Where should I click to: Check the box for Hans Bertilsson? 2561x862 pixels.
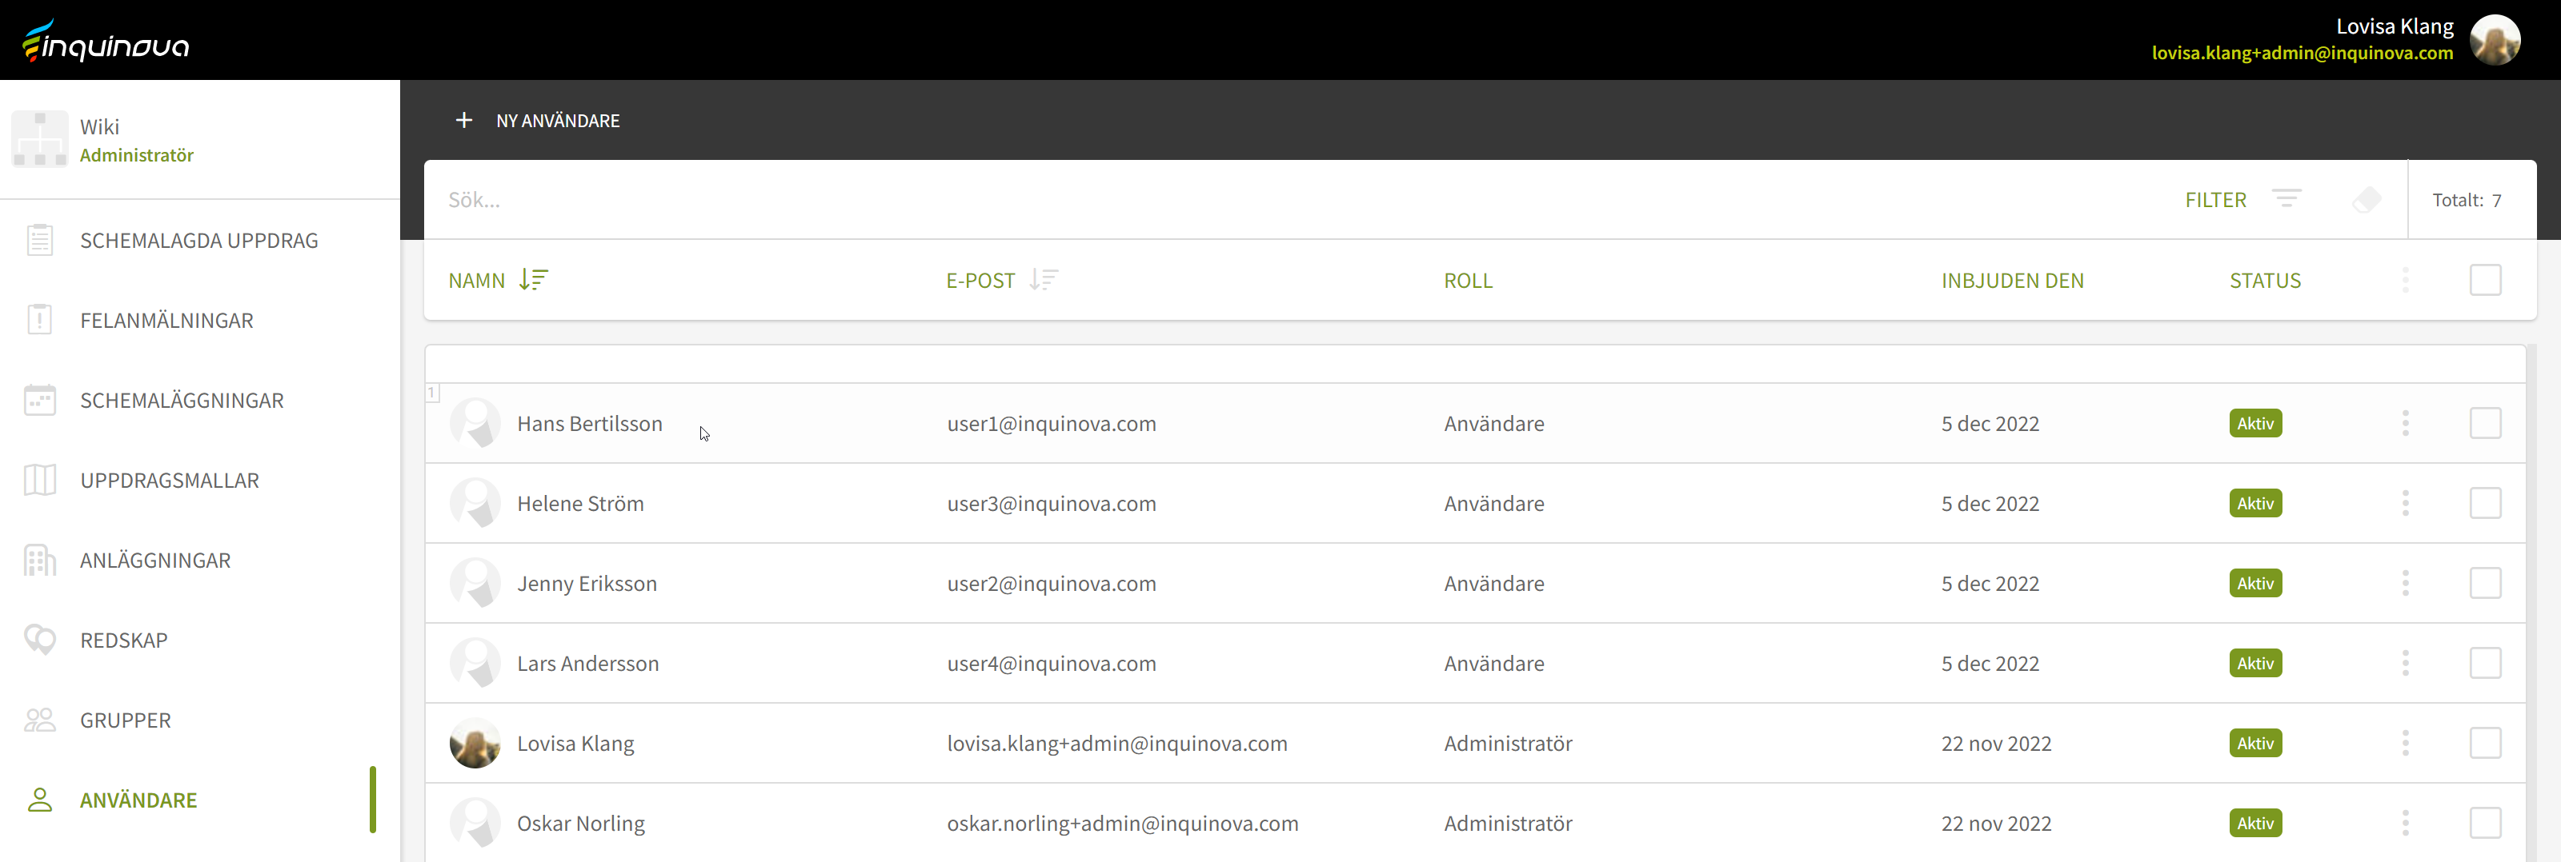click(x=2484, y=423)
